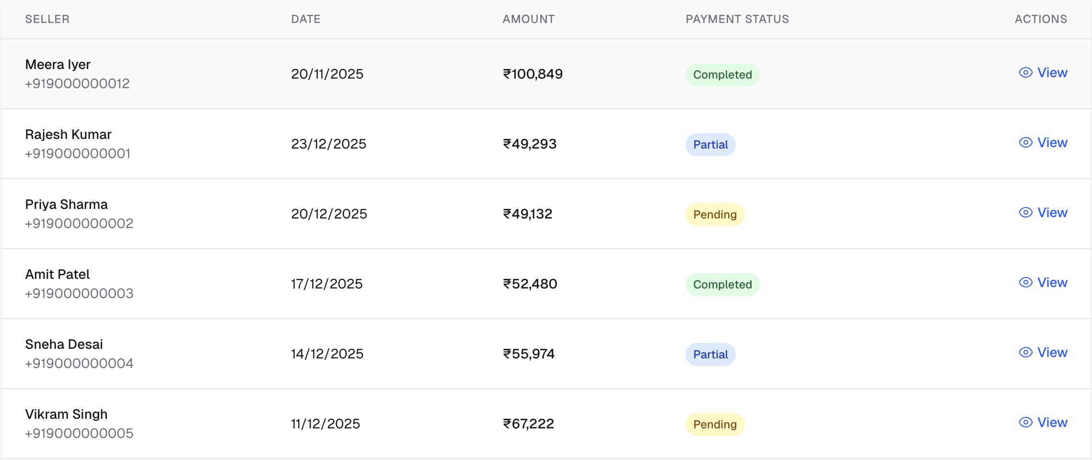Image resolution: width=1092 pixels, height=460 pixels.
Task: Click the amount ₹100,849
Action: tap(533, 74)
